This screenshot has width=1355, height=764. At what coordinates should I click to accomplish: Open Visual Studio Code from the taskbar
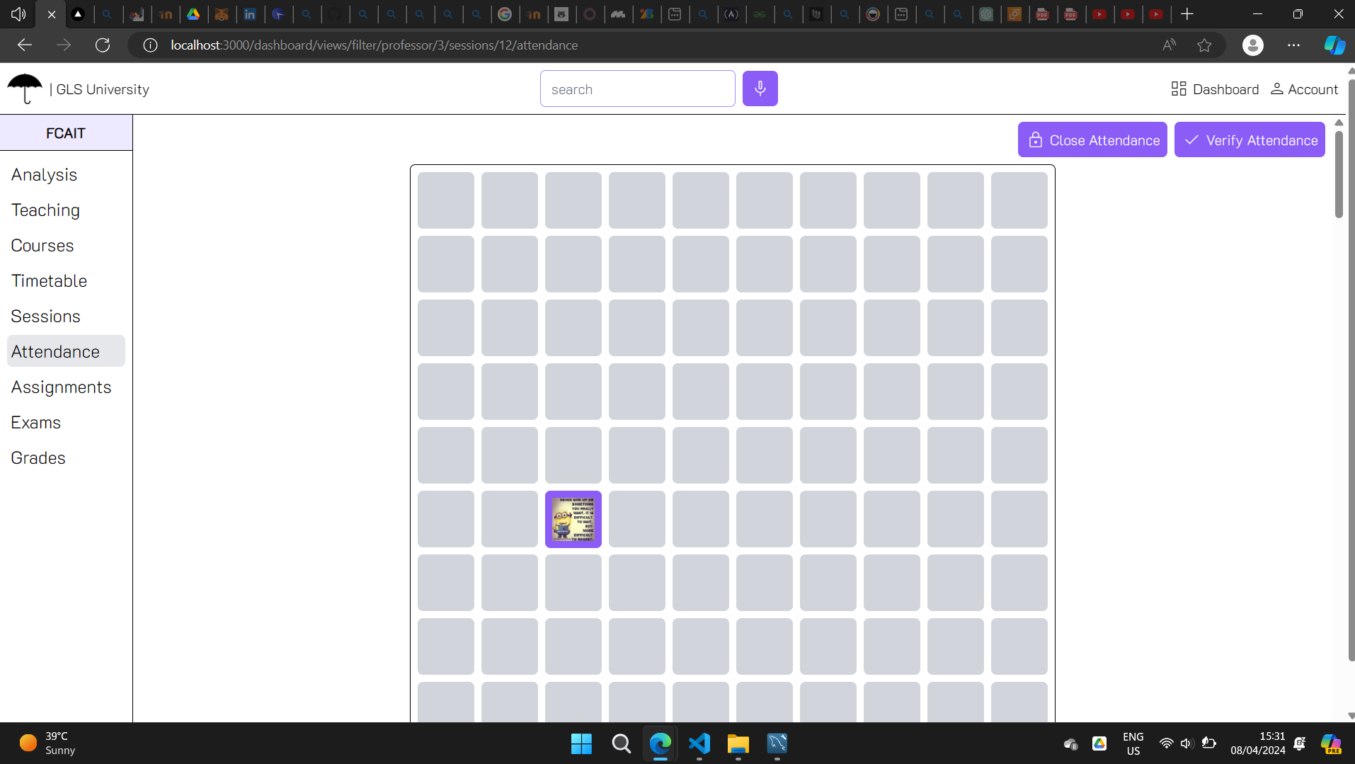tap(699, 743)
